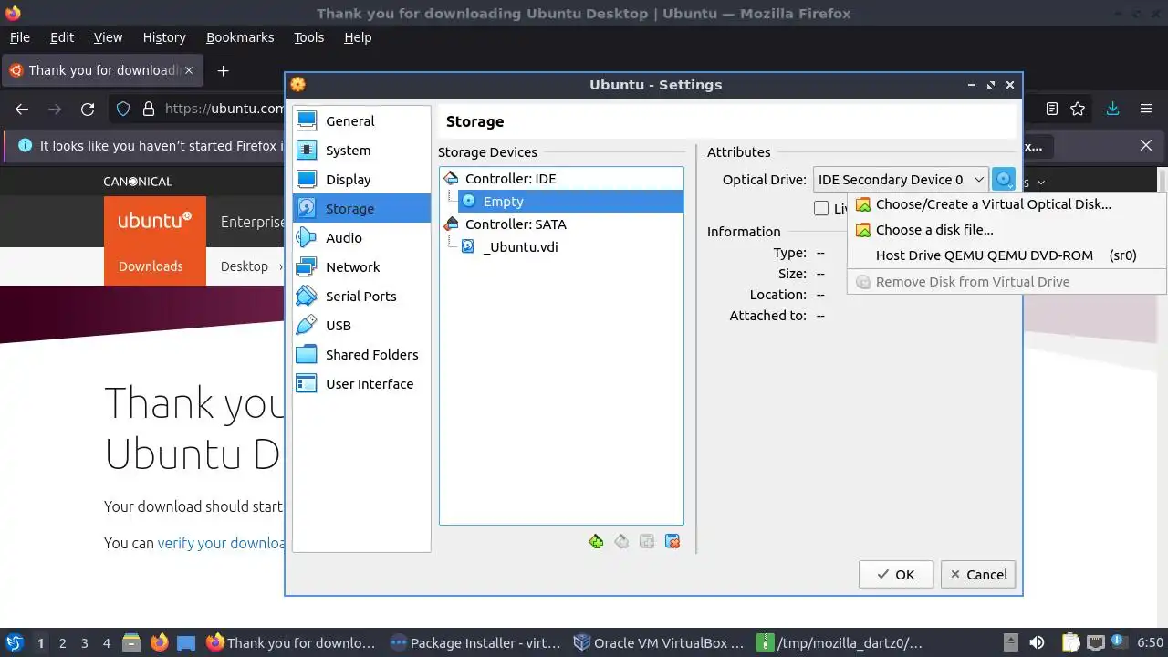Open the Display settings category
The width and height of the screenshot is (1168, 657).
pos(361,180)
